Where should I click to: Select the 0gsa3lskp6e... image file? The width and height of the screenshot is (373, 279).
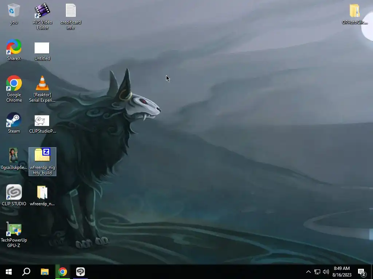point(14,159)
